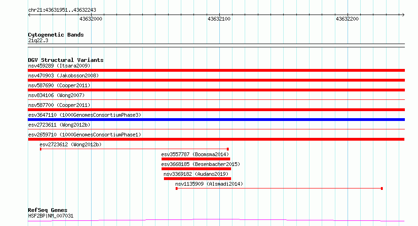Open the second Cooper2011 variant, nsv587700
This screenshot has height=226, width=418.
point(59,105)
